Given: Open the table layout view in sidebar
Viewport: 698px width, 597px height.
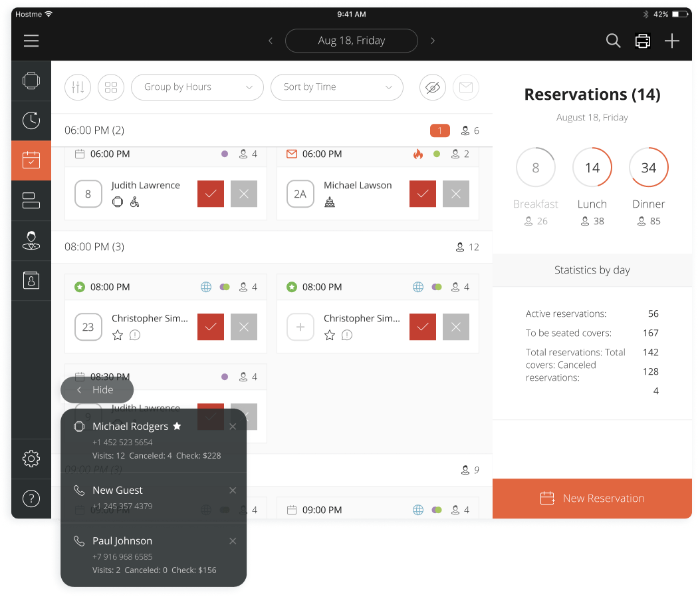Looking at the screenshot, I should tap(31, 200).
